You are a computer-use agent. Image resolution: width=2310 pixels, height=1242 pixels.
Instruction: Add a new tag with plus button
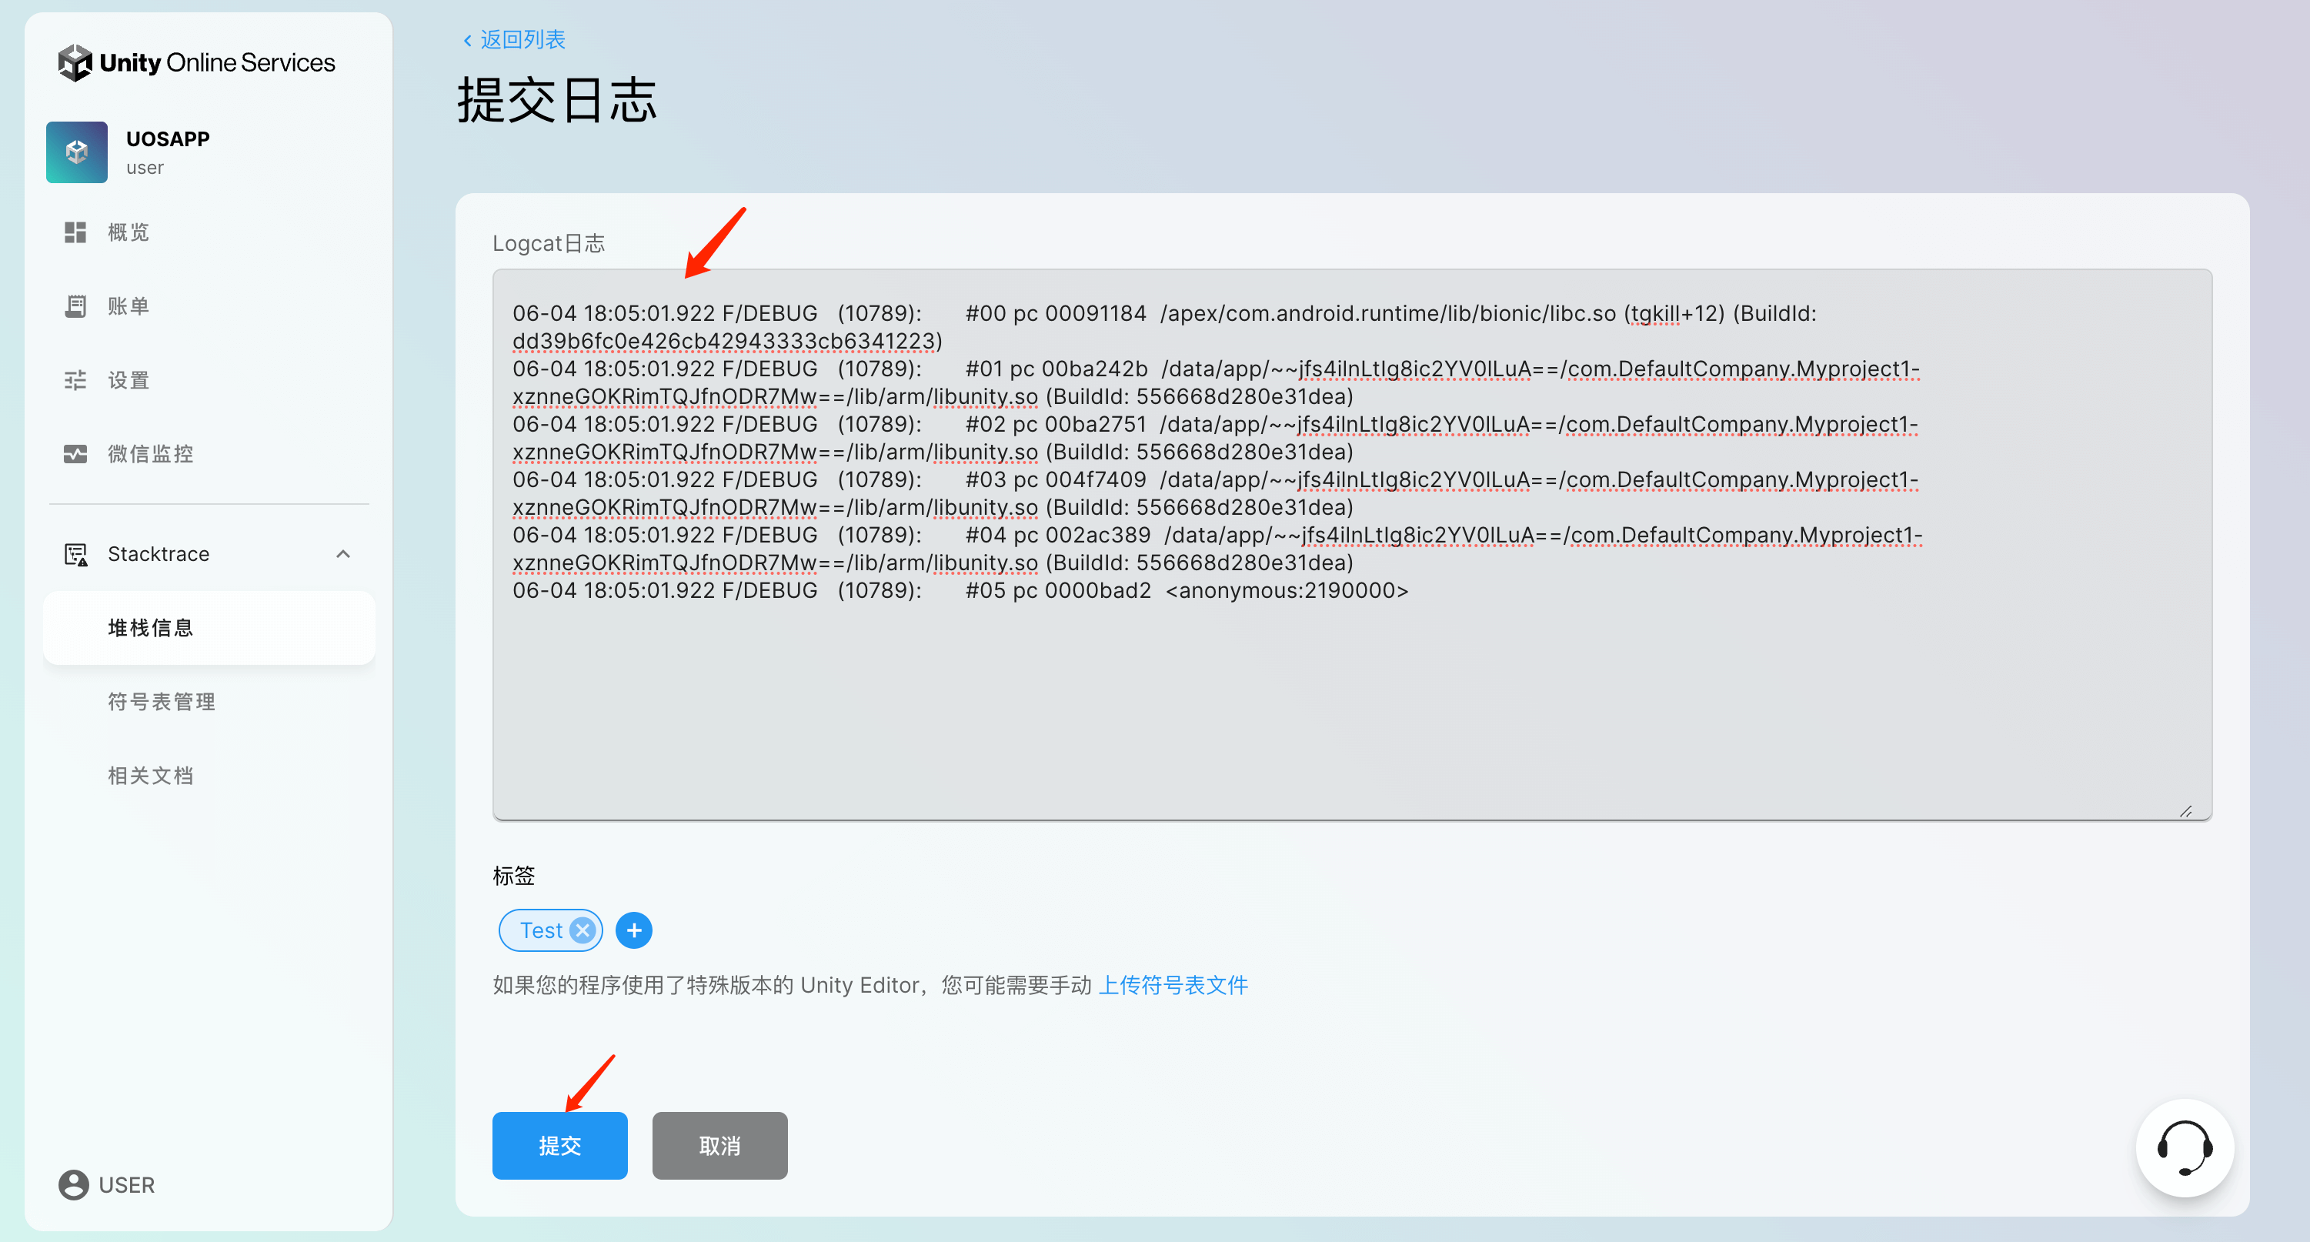pos(634,930)
